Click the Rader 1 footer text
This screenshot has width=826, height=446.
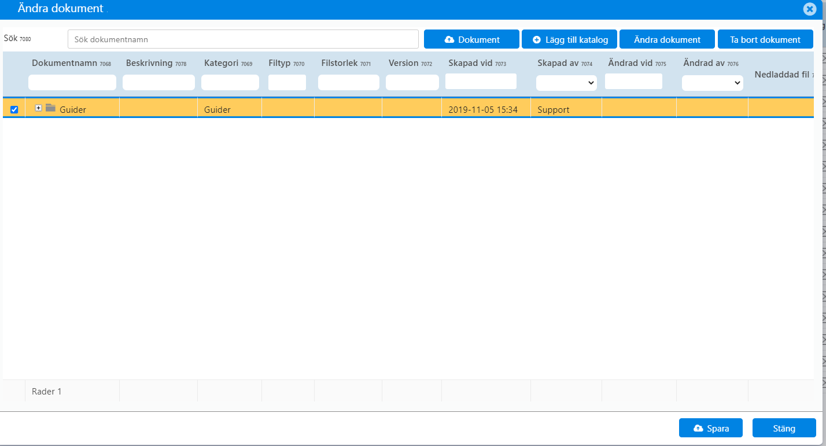(x=47, y=392)
